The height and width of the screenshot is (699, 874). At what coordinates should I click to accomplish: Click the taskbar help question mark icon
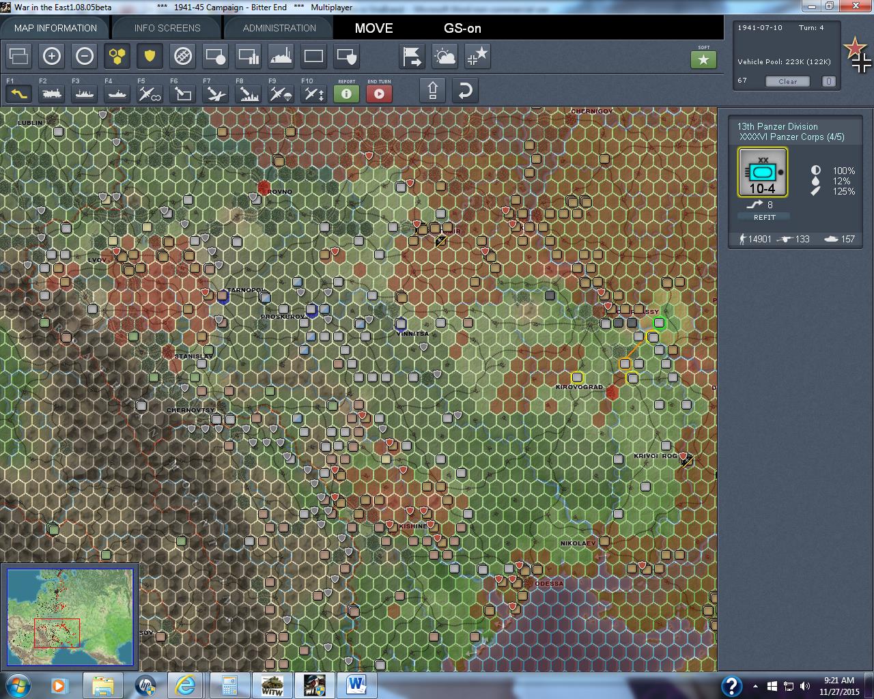[x=731, y=686]
